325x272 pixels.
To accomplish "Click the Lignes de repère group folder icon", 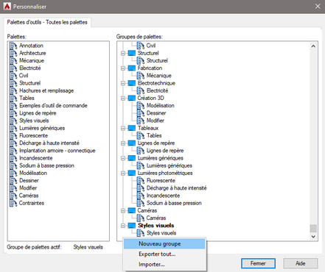I will point(132,143).
